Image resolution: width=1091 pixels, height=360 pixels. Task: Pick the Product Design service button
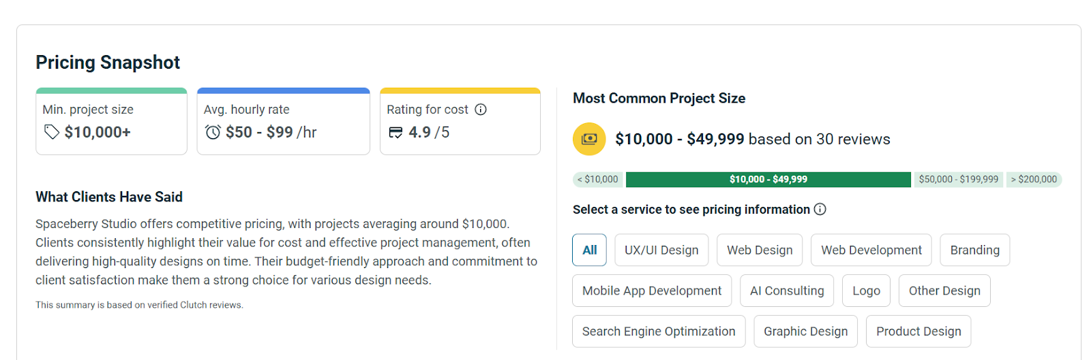pos(918,331)
